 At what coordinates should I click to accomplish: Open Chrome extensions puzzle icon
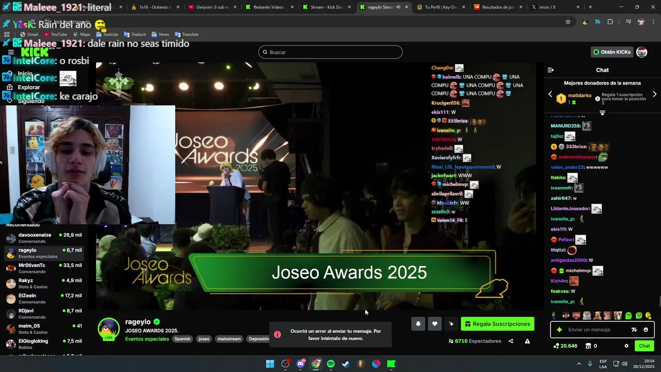(x=610, y=22)
